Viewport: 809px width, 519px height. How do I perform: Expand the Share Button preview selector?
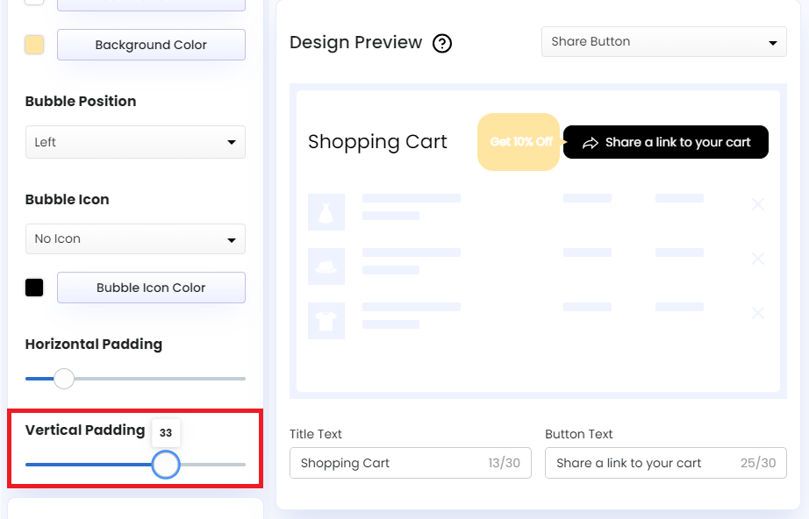click(x=663, y=41)
